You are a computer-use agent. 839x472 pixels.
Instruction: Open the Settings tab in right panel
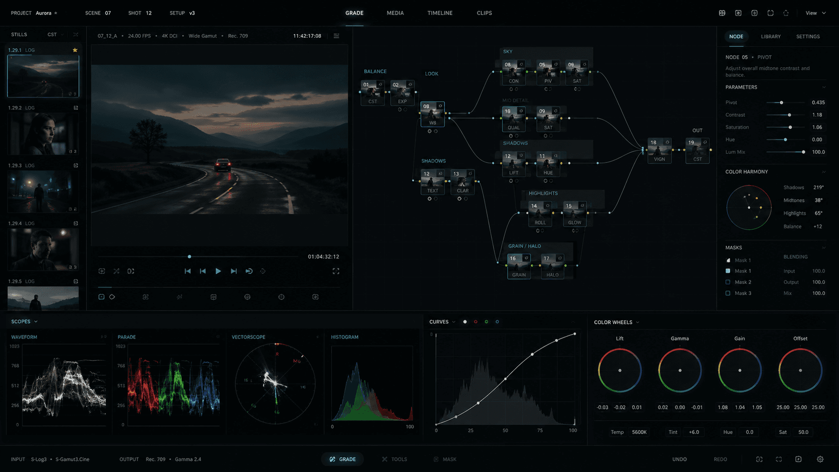[808, 37]
